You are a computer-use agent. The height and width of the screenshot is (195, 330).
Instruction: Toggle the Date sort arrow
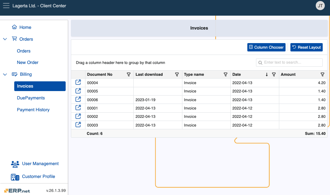267,74
